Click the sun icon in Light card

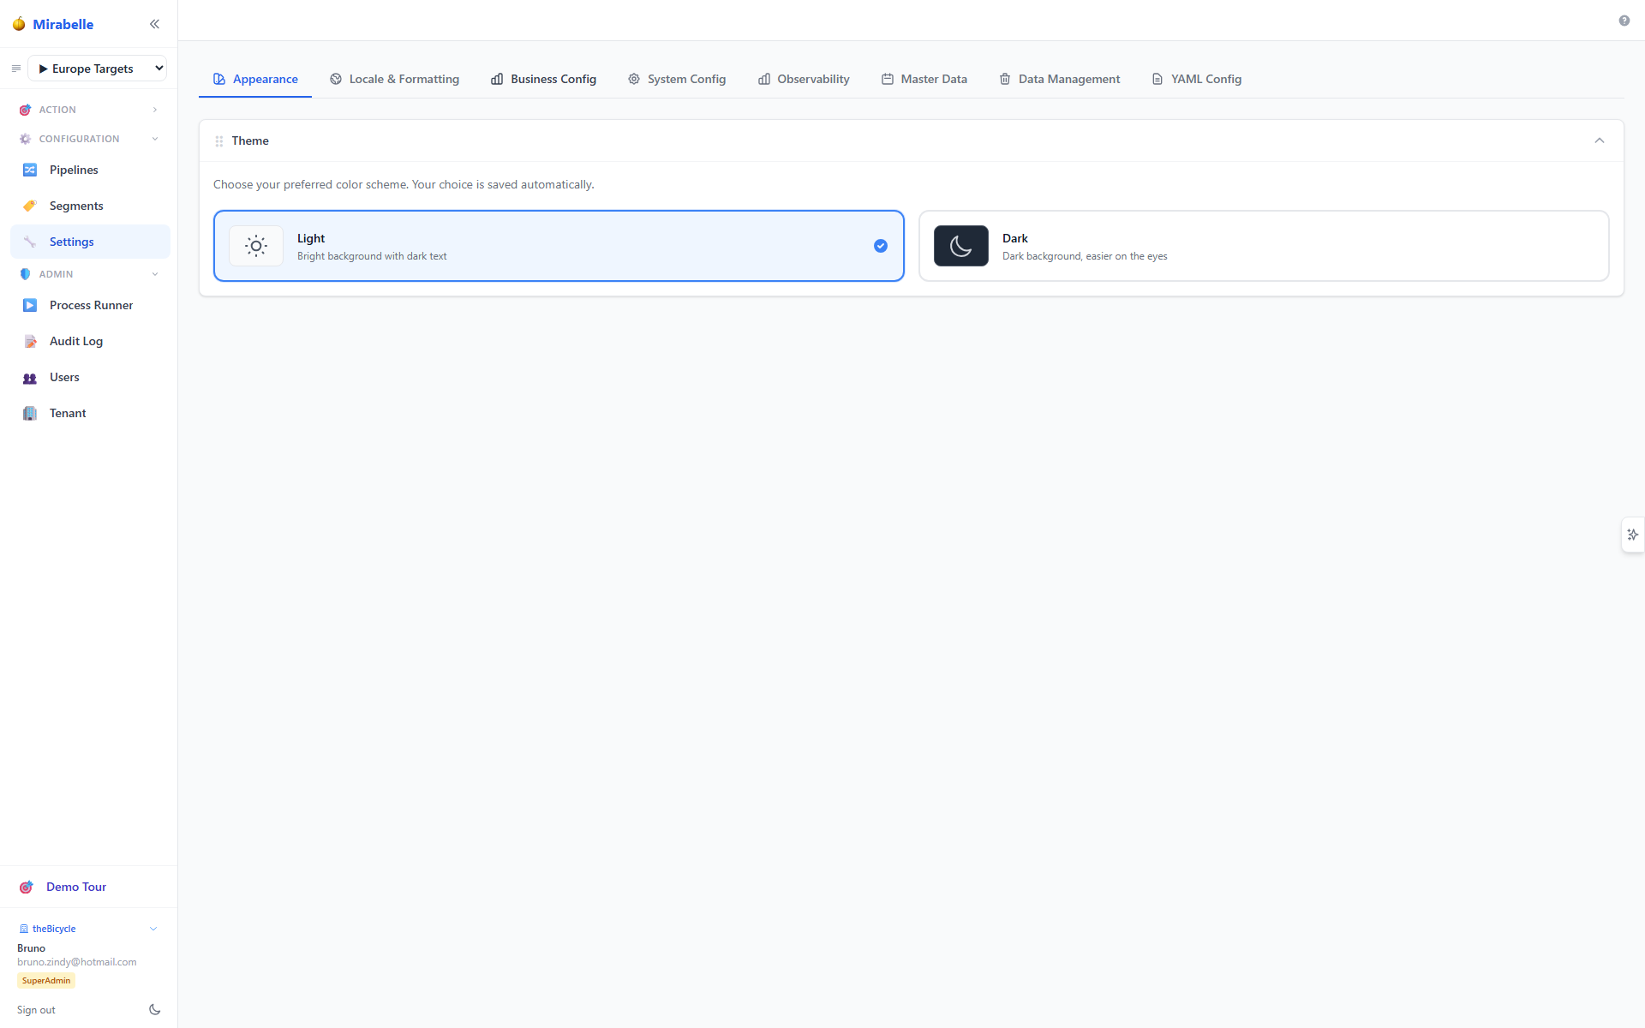256,246
